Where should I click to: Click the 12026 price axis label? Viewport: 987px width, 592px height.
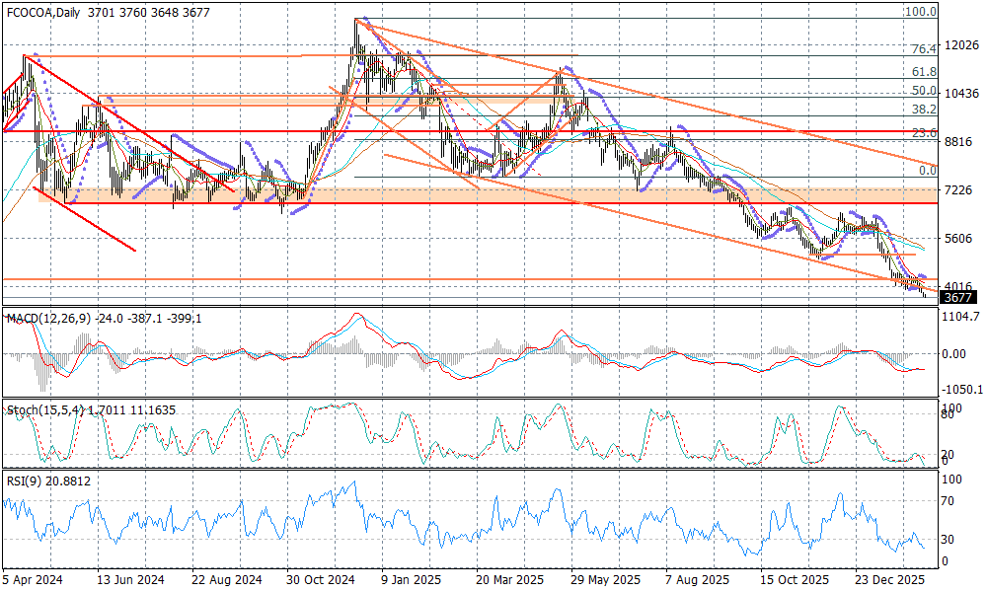(x=961, y=45)
